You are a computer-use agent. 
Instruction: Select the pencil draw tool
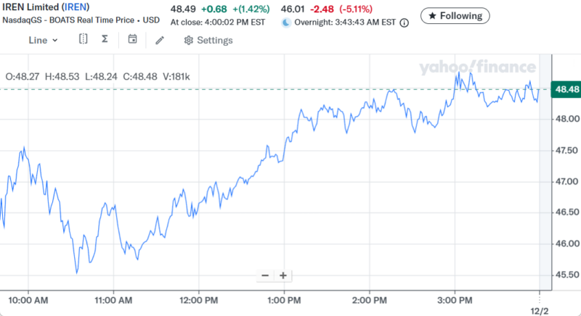(160, 40)
